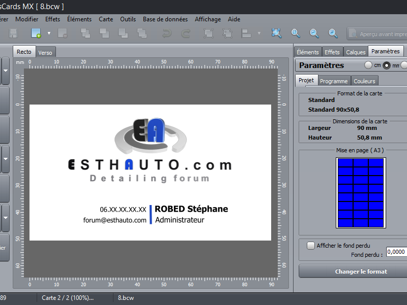
Task: Click the 8.bcw filename in status bar
Action: click(x=126, y=298)
